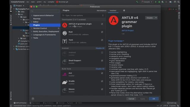Open the Project tool window sidebar button
This screenshot has width=190, height=107.
[x=11, y=8]
